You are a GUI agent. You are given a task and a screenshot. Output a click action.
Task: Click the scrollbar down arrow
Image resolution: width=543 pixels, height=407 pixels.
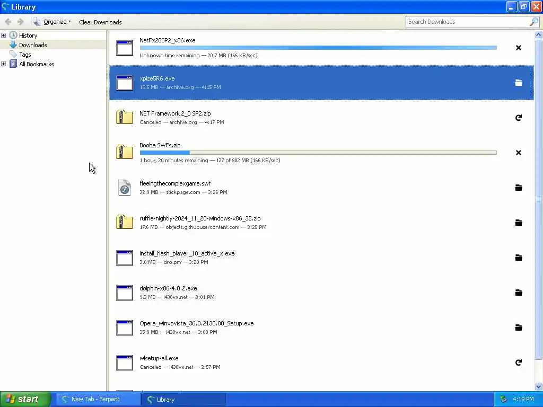539,386
